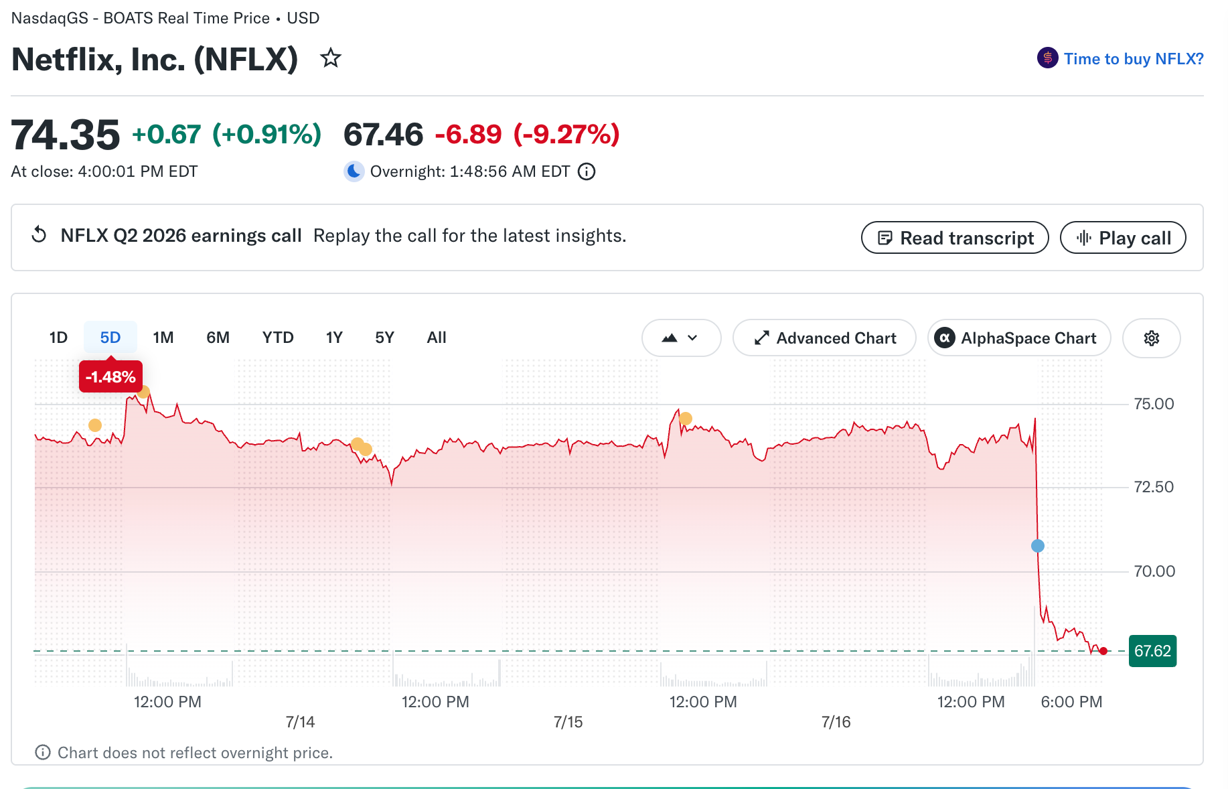Click chart disclaimer info icon
This screenshot has height=789, width=1228.
pos(43,752)
